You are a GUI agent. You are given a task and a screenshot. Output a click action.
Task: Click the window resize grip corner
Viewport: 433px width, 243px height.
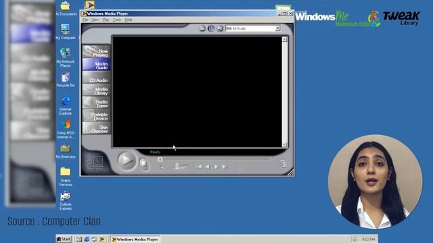[291, 173]
